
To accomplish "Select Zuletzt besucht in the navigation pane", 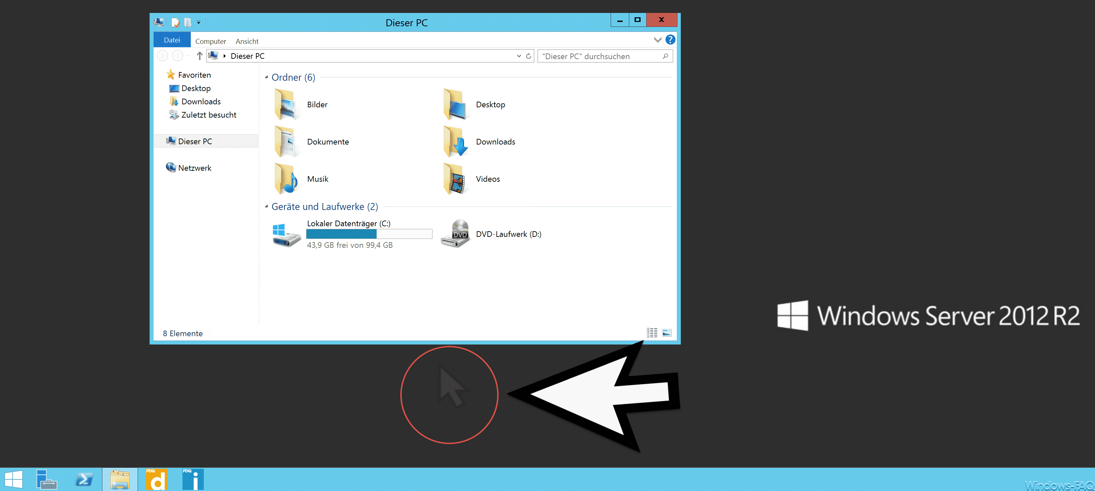I will [209, 115].
